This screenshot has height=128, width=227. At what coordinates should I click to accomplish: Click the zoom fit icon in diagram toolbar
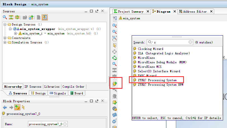(115, 38)
